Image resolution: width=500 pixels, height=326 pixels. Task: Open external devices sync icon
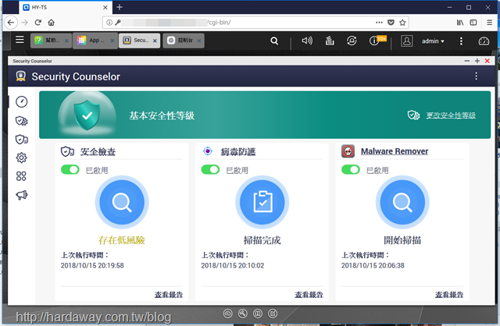pyautogui.click(x=352, y=41)
